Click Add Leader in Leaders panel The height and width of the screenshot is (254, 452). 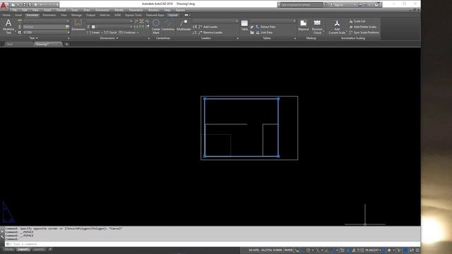(208, 27)
